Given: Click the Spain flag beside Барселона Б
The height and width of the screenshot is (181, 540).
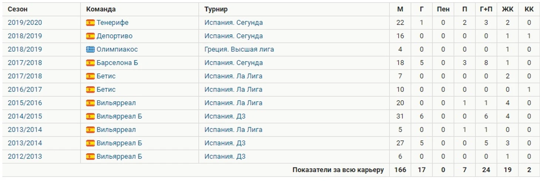Looking at the screenshot, I should click(90, 63).
